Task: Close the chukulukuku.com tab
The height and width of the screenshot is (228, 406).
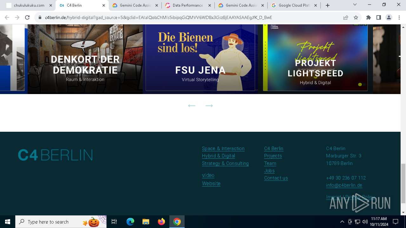Action: [51, 5]
